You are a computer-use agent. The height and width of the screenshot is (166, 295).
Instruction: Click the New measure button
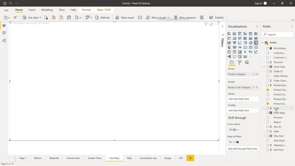coord(185,18)
